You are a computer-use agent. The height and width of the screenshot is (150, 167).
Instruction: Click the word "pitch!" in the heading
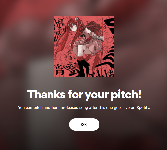pyautogui.click(x=126, y=95)
